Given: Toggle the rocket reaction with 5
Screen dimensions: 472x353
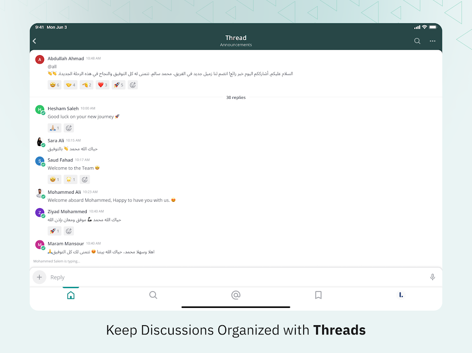Looking at the screenshot, I should 118,85.
